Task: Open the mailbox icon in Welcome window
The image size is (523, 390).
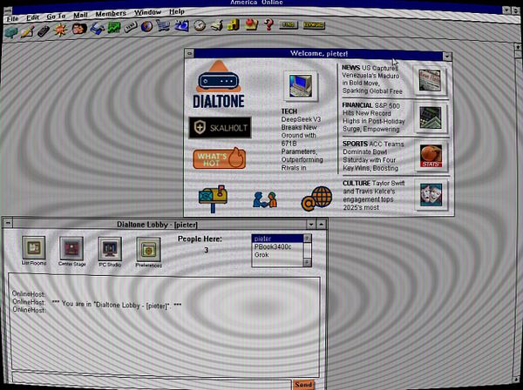Action: click(213, 198)
